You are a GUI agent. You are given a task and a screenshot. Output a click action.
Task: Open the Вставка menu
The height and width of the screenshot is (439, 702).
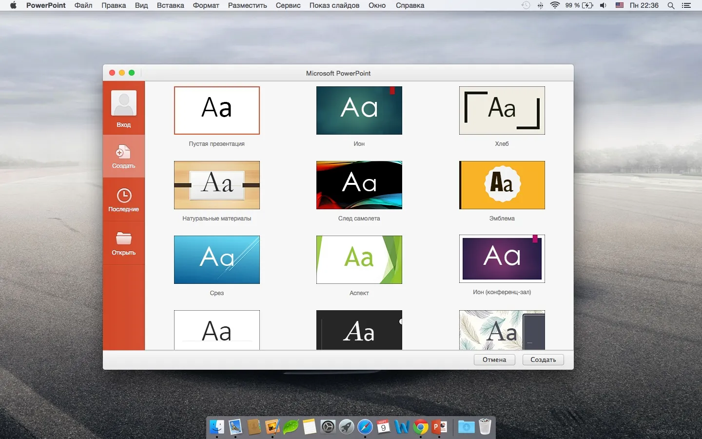(x=170, y=5)
